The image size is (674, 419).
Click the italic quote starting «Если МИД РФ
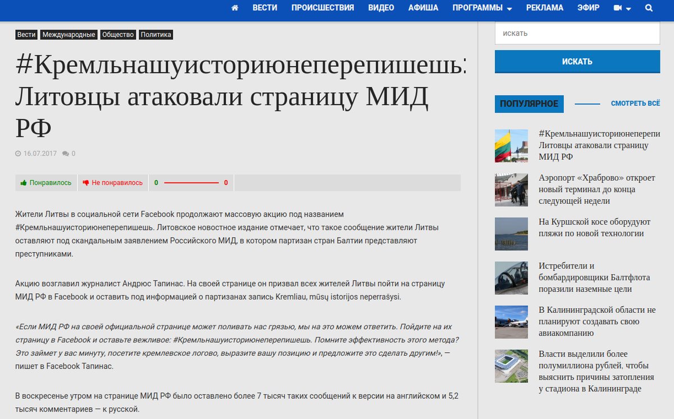[237, 347]
